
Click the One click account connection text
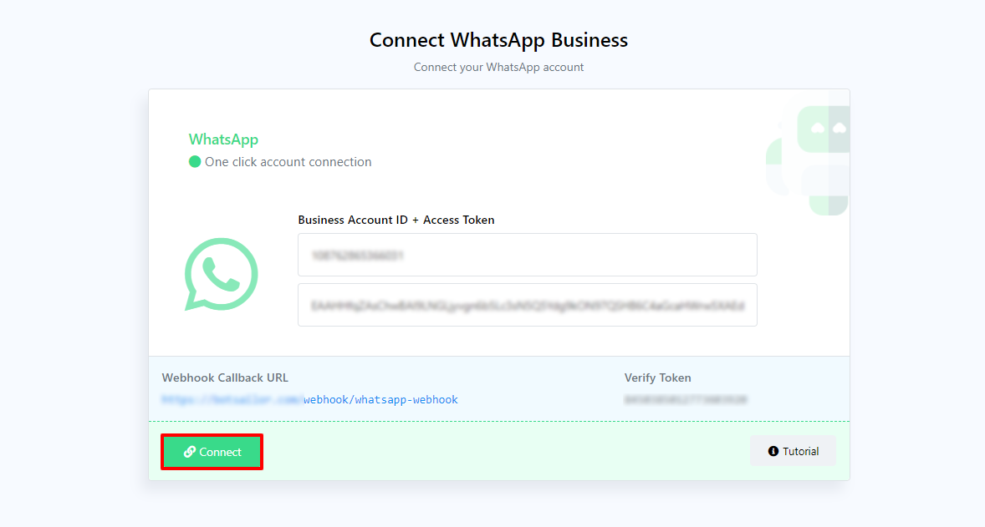point(288,162)
